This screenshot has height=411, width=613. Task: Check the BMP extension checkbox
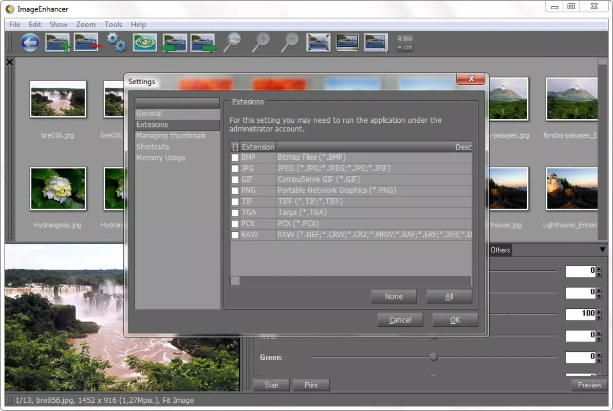[235, 157]
